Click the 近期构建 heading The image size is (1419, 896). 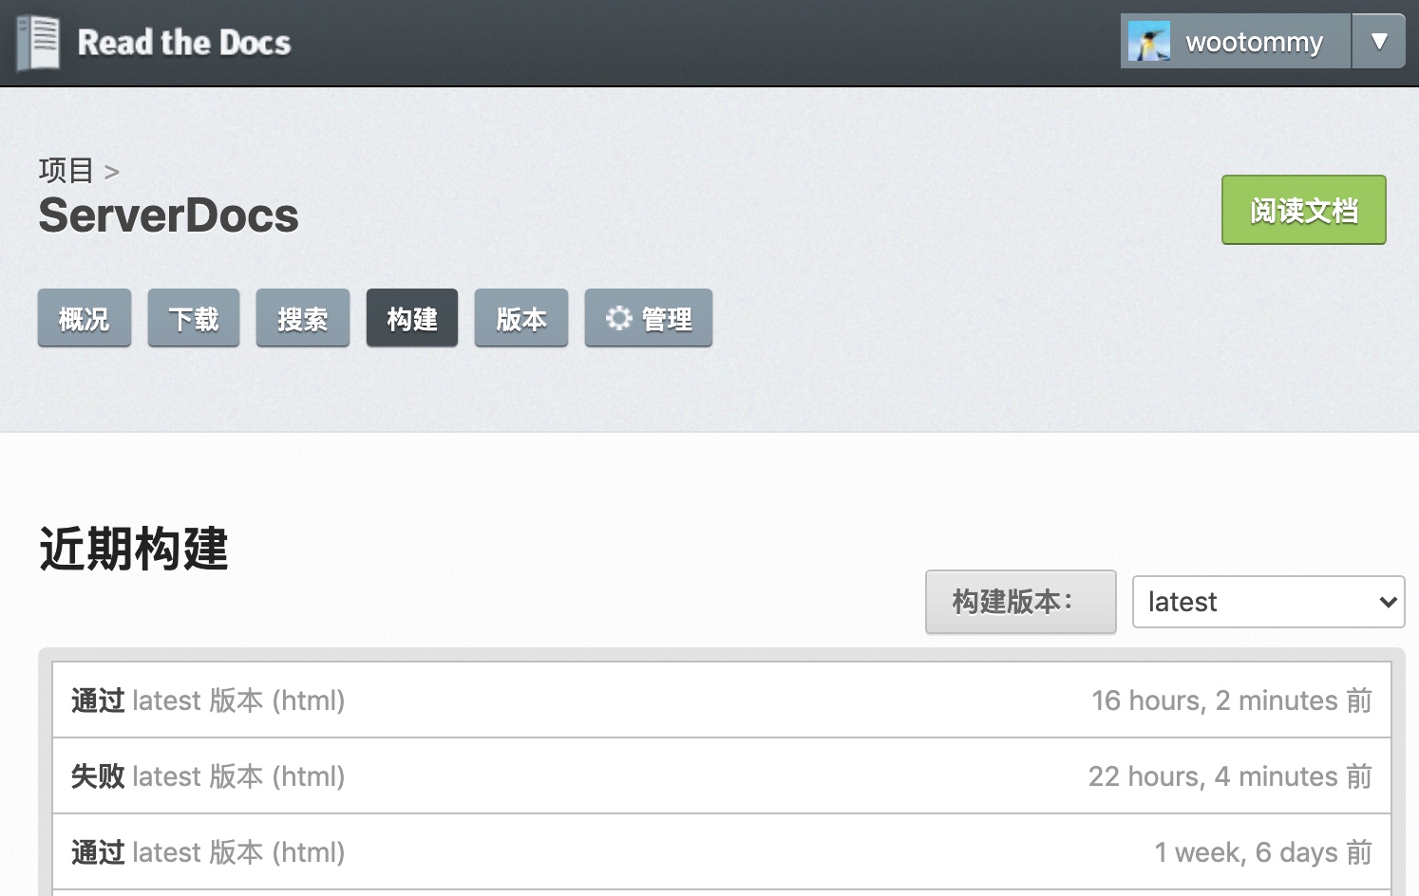134,549
